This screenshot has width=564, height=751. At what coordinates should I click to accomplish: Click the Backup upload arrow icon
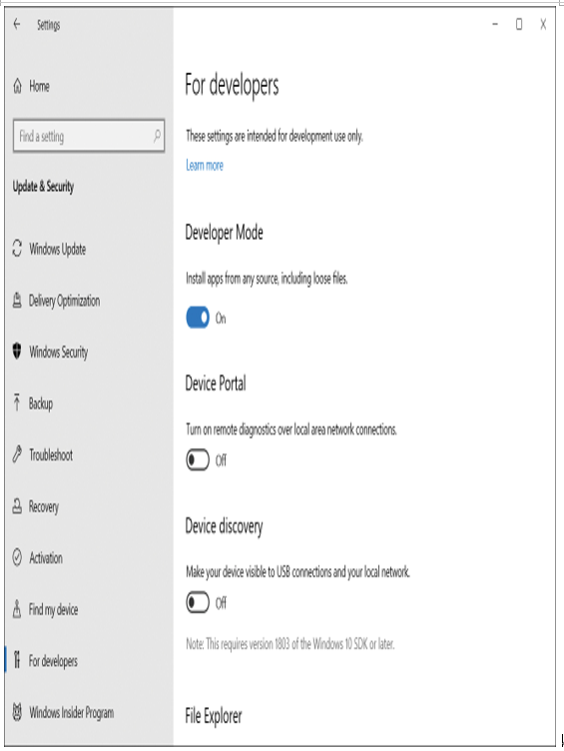[x=17, y=402]
